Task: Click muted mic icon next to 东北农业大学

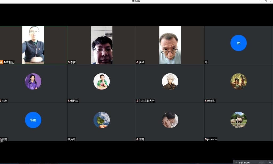Action: [x=137, y=101]
